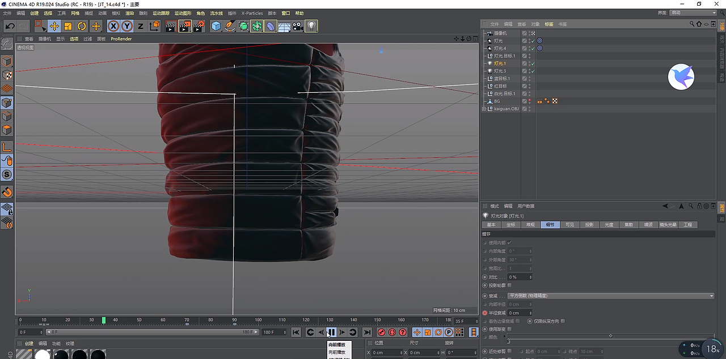Pause playback in the timeline controls
This screenshot has height=359, width=726.
tap(331, 332)
